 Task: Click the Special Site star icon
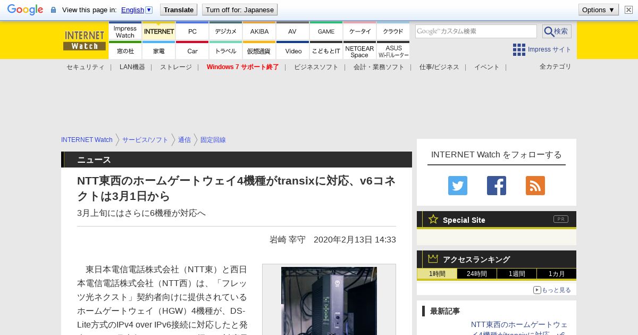tap(433, 219)
